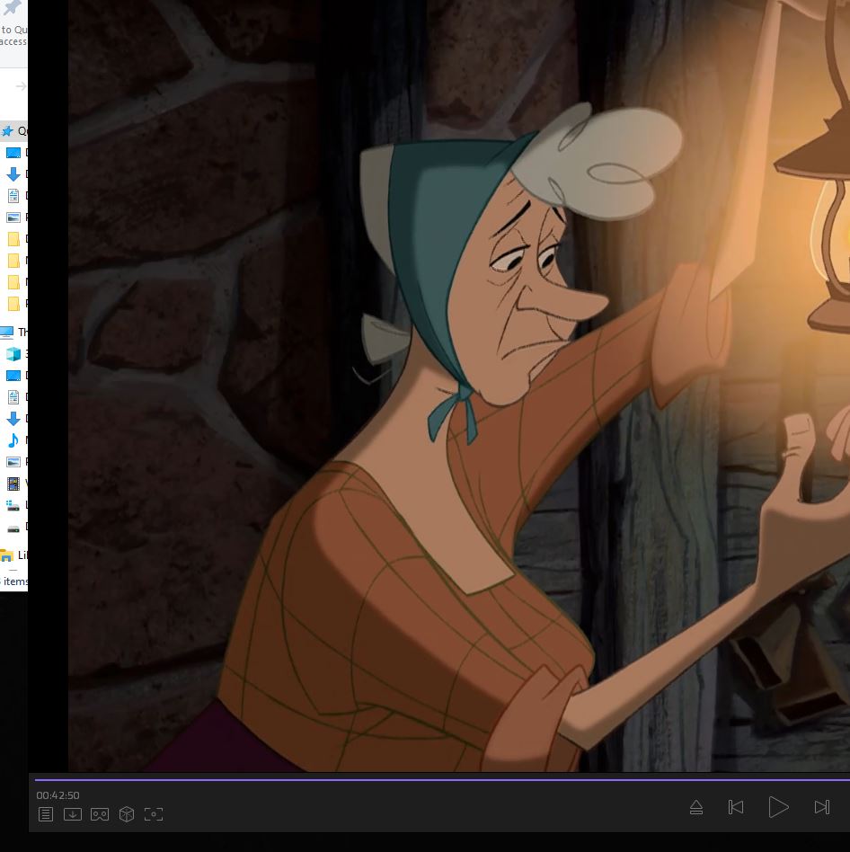Enable VR 360 mode goggles icon

pyautogui.click(x=100, y=814)
